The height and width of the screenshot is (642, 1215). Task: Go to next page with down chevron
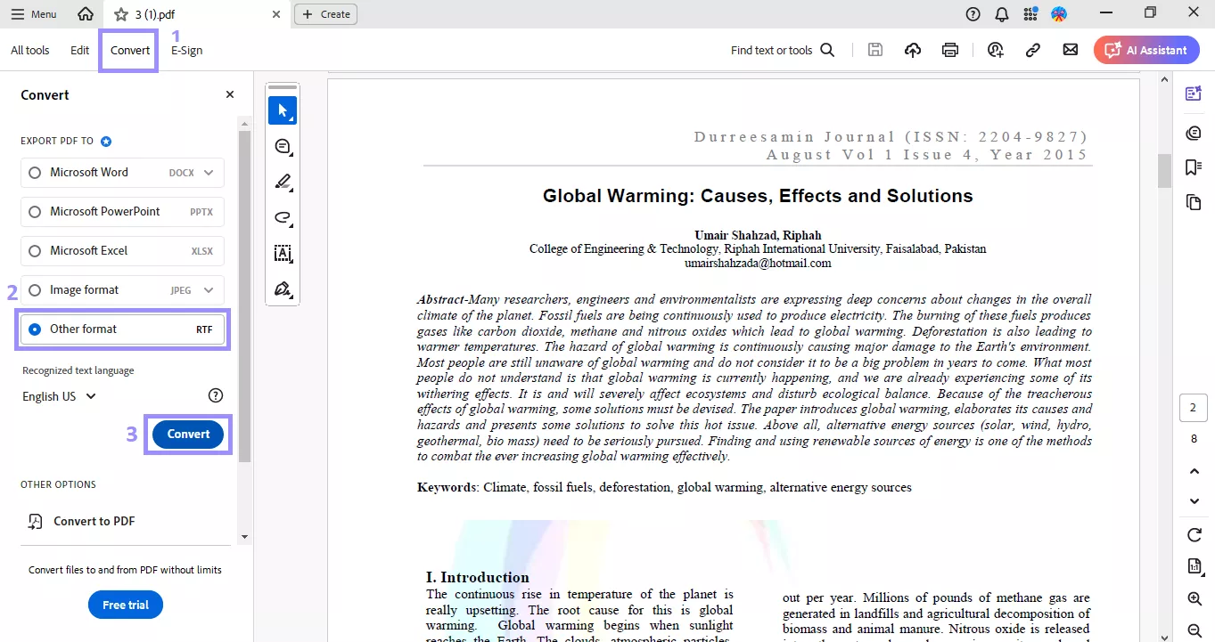pos(1194,501)
